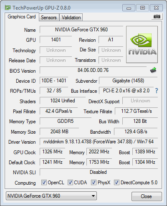
Task: Close window using title bar X
Action: click(156, 8)
